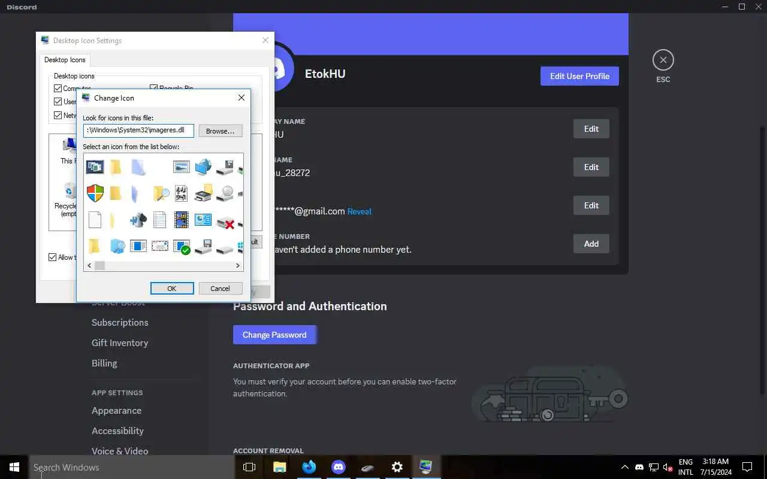Click OK in the Change Icon dialog

(172, 288)
